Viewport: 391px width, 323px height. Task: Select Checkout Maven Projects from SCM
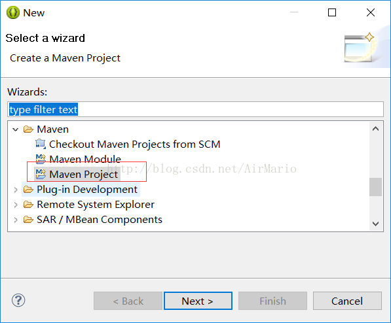click(x=135, y=144)
